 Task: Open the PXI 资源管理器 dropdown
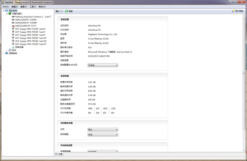103,151
